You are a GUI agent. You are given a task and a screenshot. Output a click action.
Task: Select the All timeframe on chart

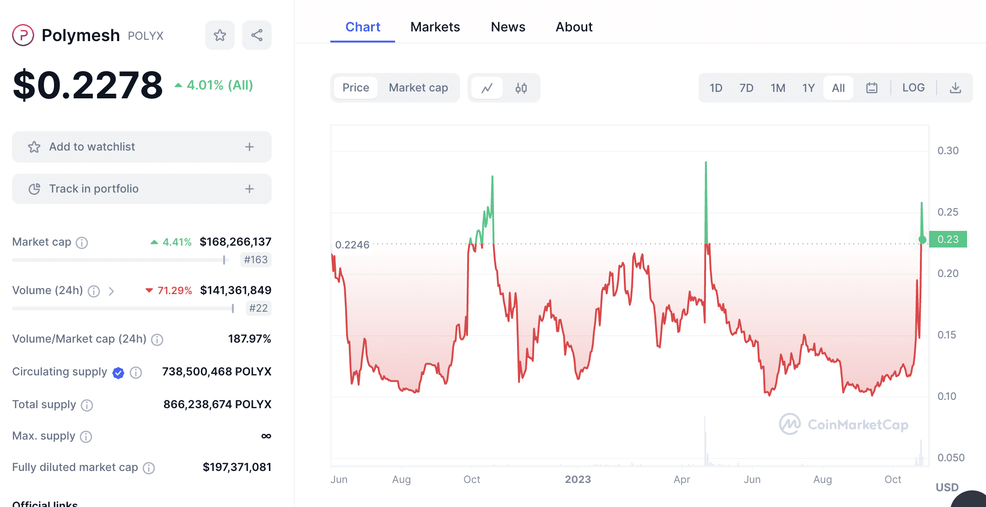839,87
